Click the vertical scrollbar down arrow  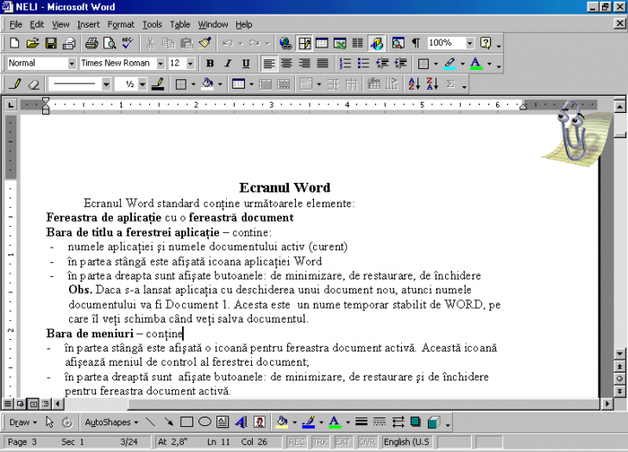pyautogui.click(x=619, y=354)
